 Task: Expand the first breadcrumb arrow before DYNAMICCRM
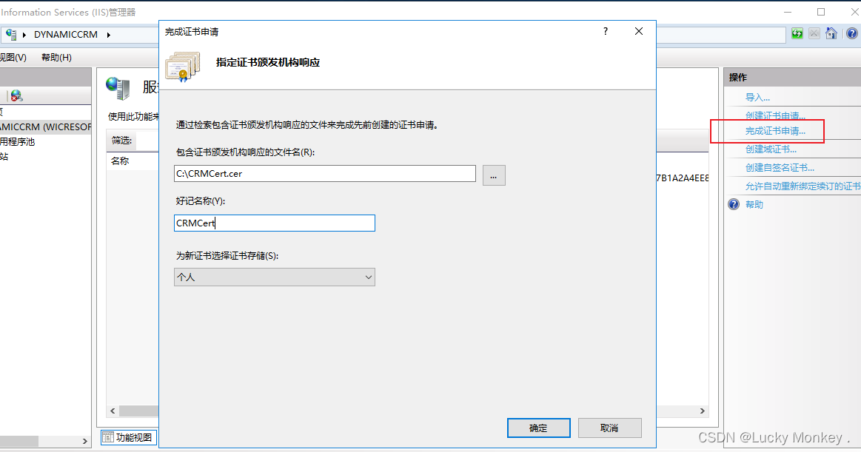[24, 34]
